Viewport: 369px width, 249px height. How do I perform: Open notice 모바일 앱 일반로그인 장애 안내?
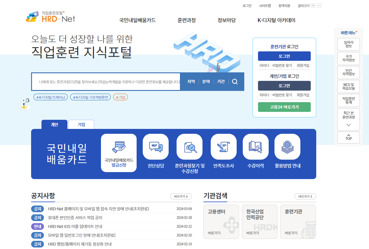pos(82,235)
